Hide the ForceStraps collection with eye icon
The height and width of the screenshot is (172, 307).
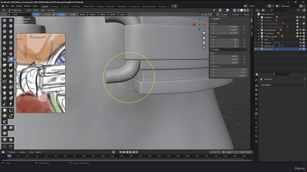click(x=300, y=33)
